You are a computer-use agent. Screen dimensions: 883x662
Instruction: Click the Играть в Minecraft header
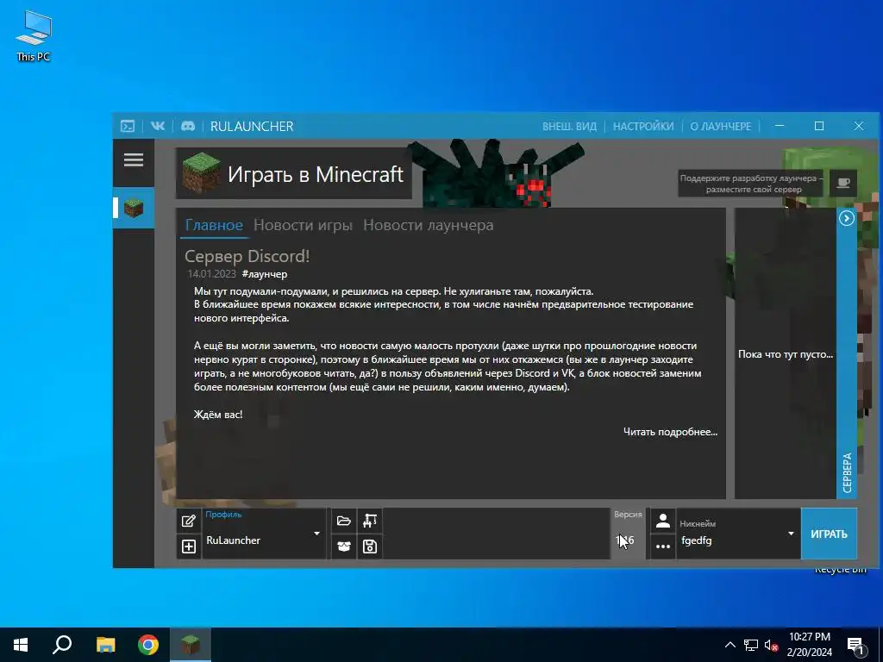coord(294,174)
